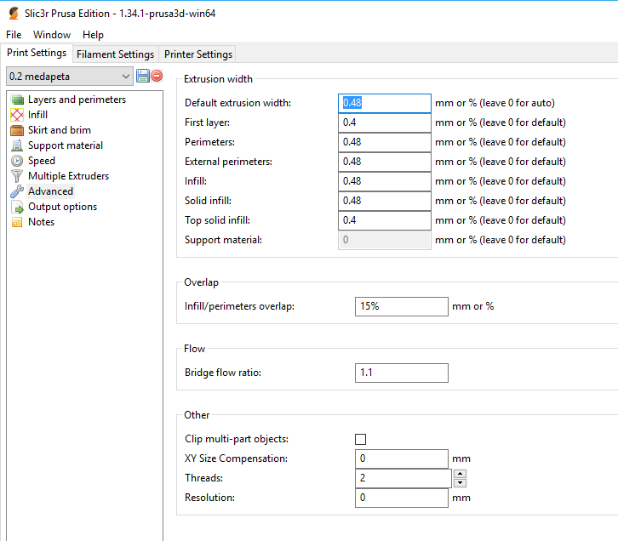This screenshot has width=618, height=541.
Task: Open the Window menu
Action: coord(52,35)
